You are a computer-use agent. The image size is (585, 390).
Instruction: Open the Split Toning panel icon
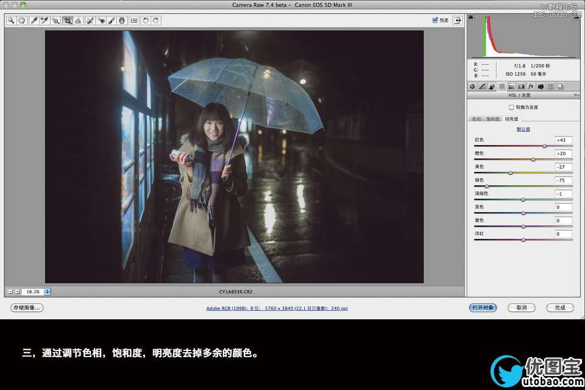coord(511,86)
